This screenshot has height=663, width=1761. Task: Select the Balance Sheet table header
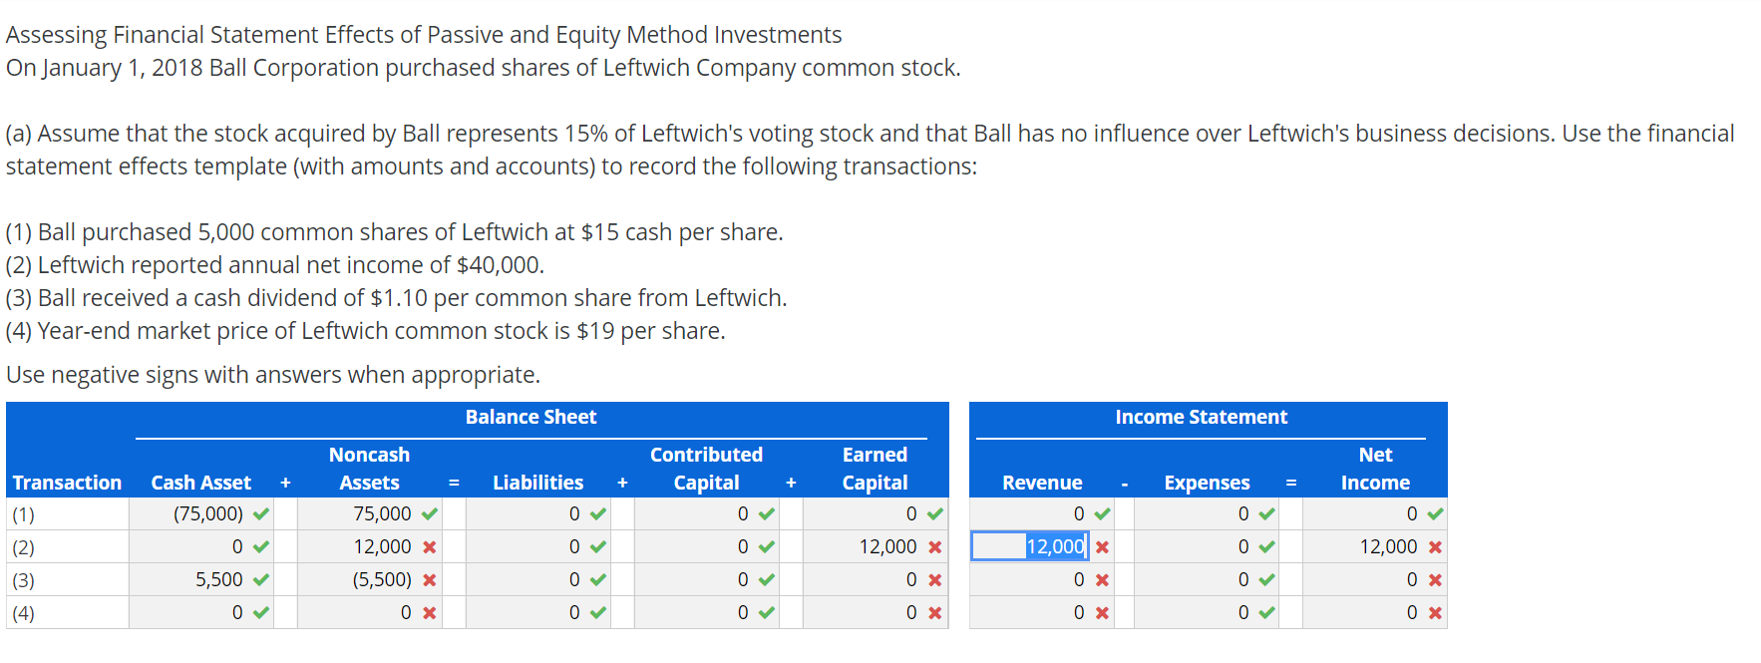529,417
